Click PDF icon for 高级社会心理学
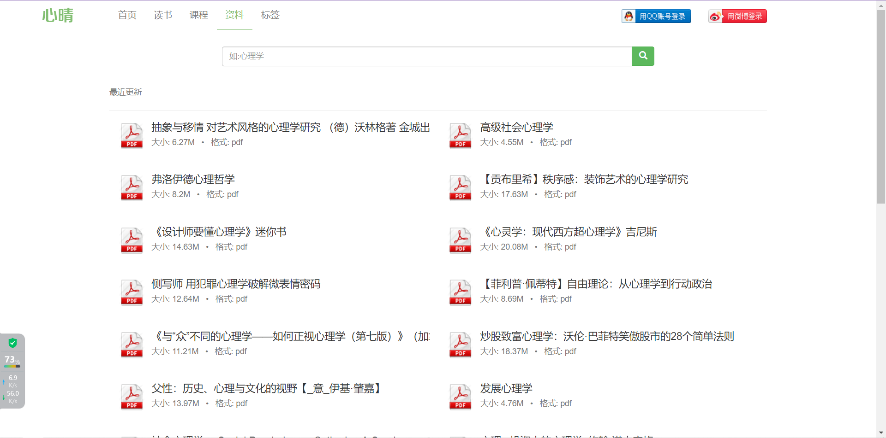Screen dimensions: 886x438 pyautogui.click(x=461, y=135)
